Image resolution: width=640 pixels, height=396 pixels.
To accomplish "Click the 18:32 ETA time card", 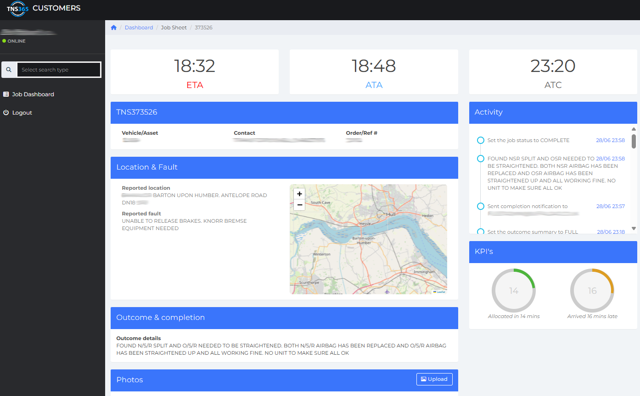I will pyautogui.click(x=195, y=72).
